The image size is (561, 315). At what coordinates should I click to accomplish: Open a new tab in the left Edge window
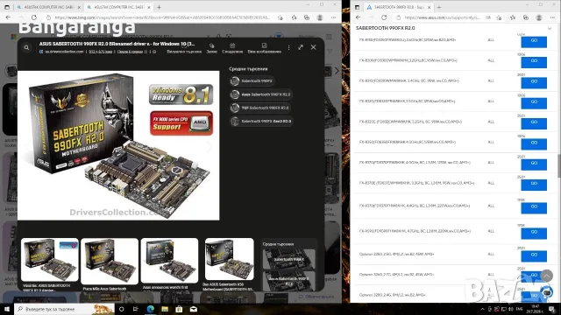click(159, 7)
